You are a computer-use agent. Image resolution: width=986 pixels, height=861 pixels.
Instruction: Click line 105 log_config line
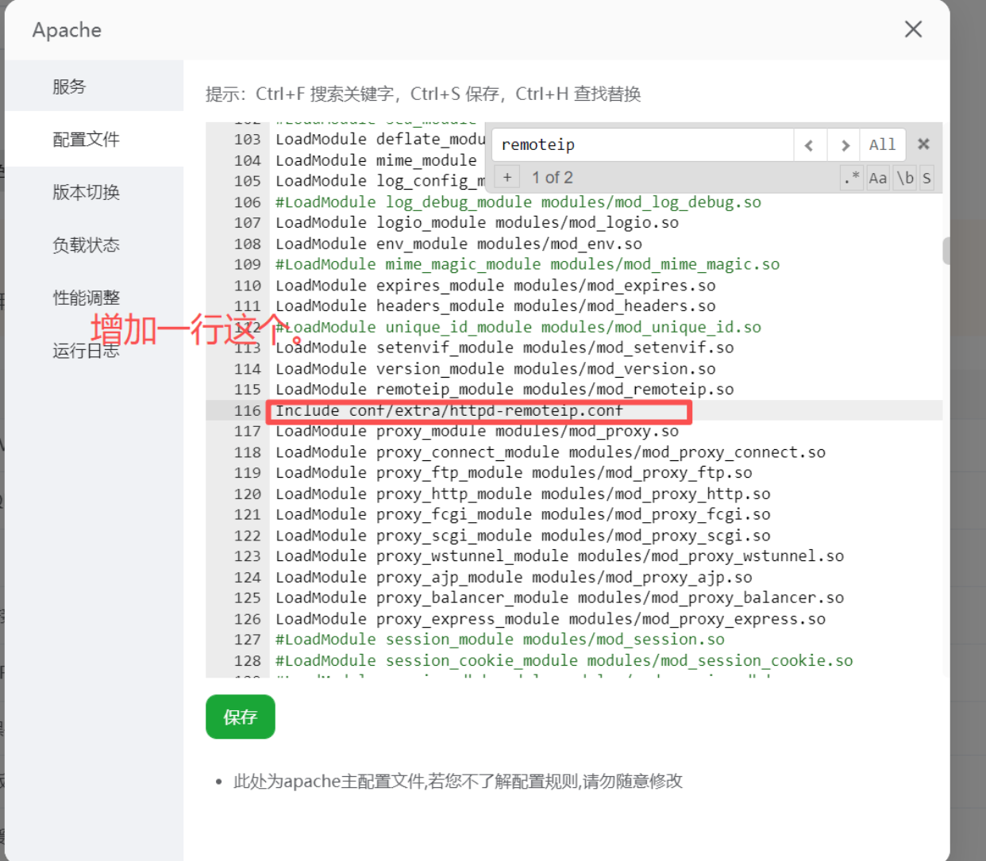(x=379, y=181)
